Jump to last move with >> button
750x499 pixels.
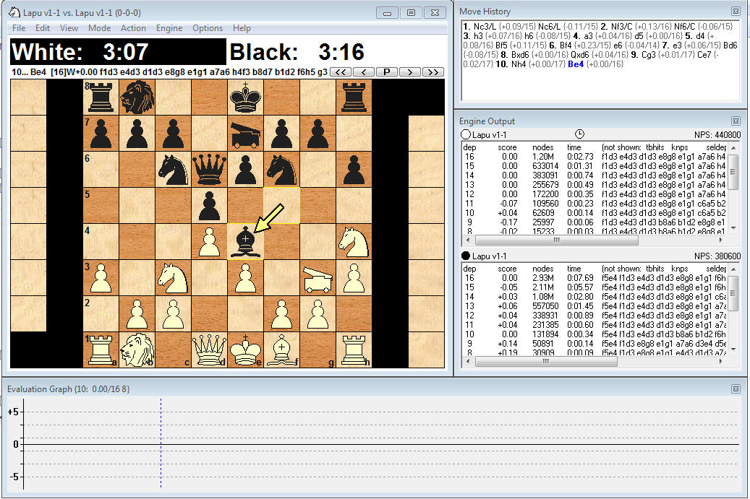pyautogui.click(x=432, y=71)
